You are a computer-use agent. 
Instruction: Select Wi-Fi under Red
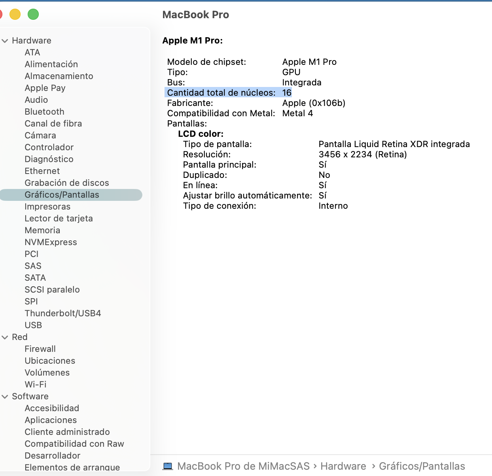36,385
